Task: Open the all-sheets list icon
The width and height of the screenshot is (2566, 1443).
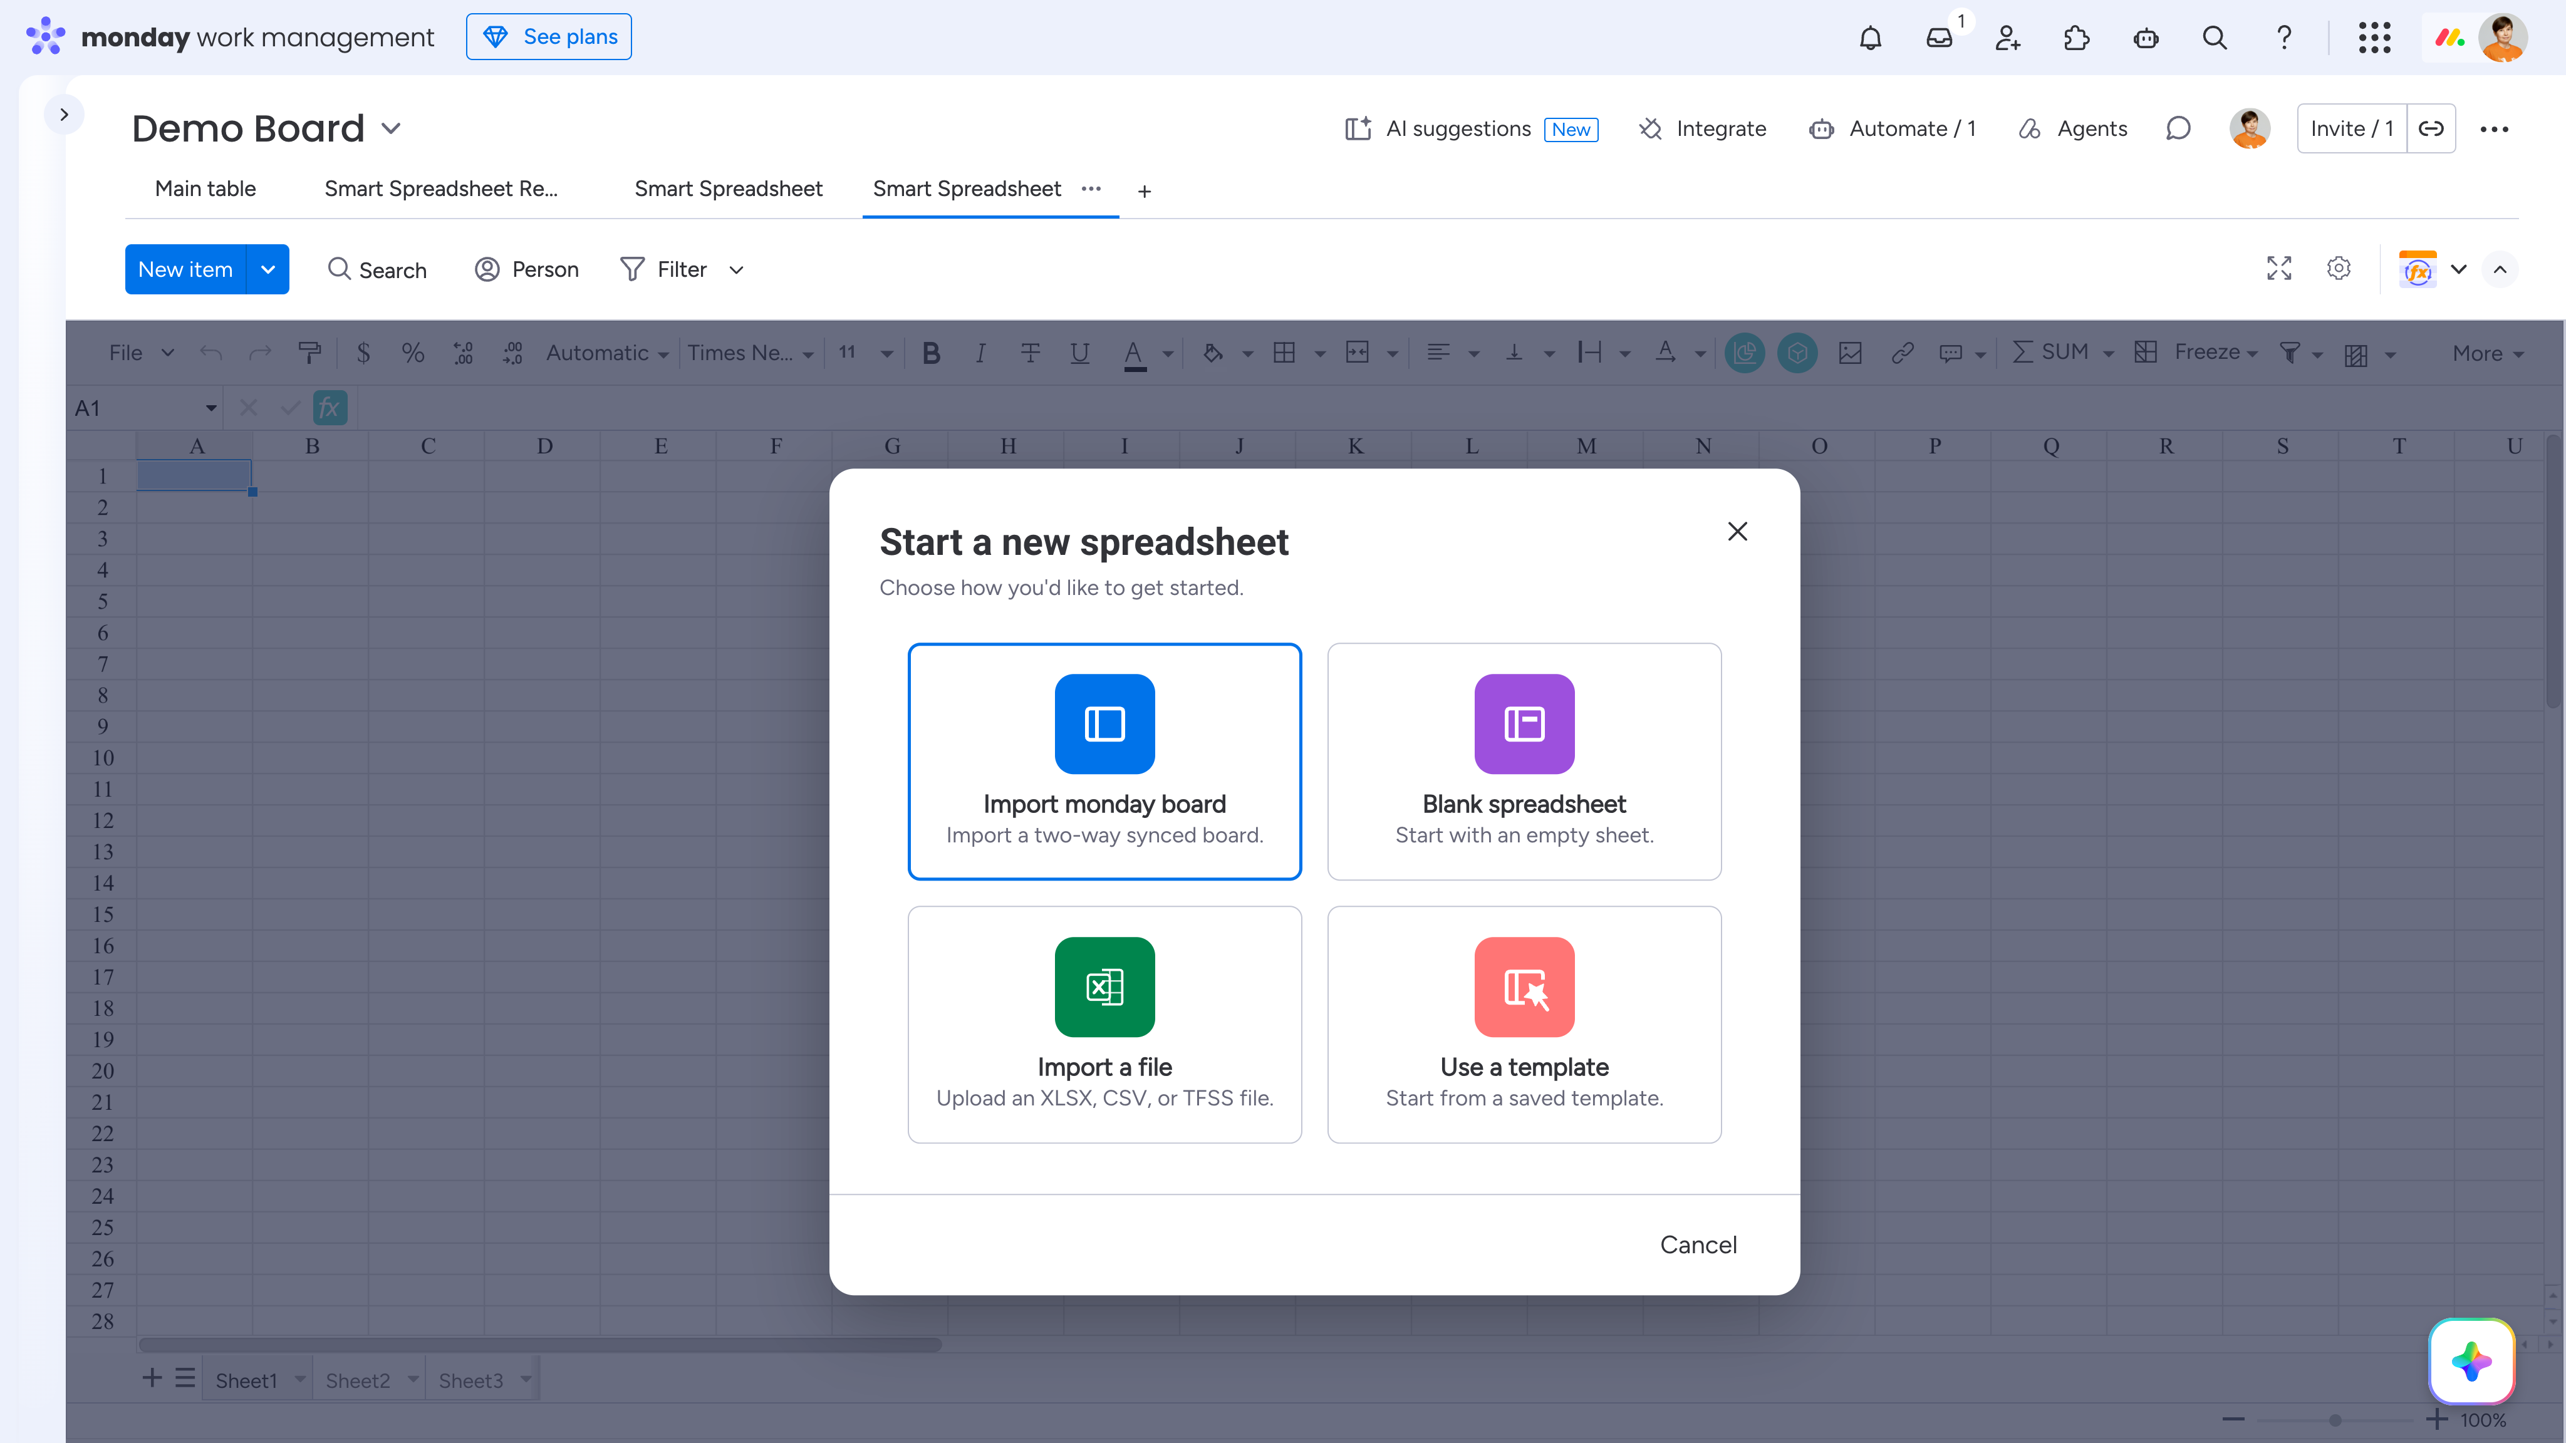Action: (185, 1378)
